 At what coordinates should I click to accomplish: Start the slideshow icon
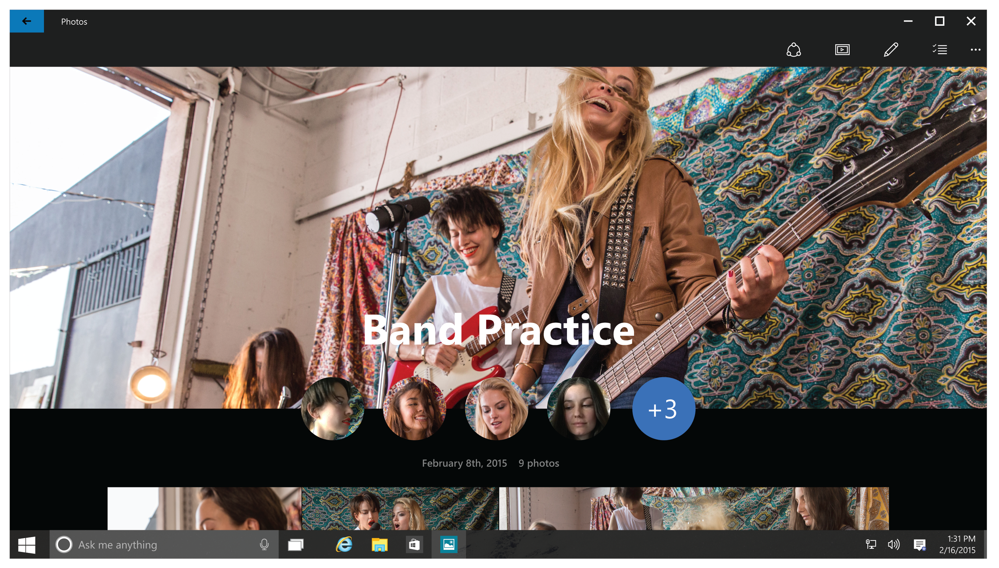(842, 50)
